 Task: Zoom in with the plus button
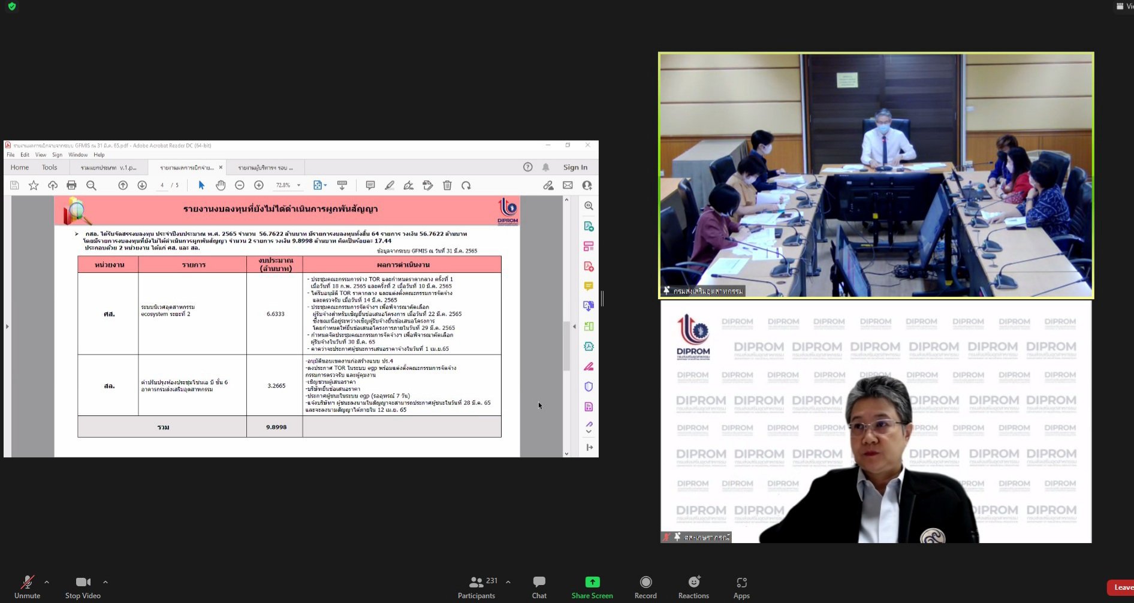click(x=259, y=186)
